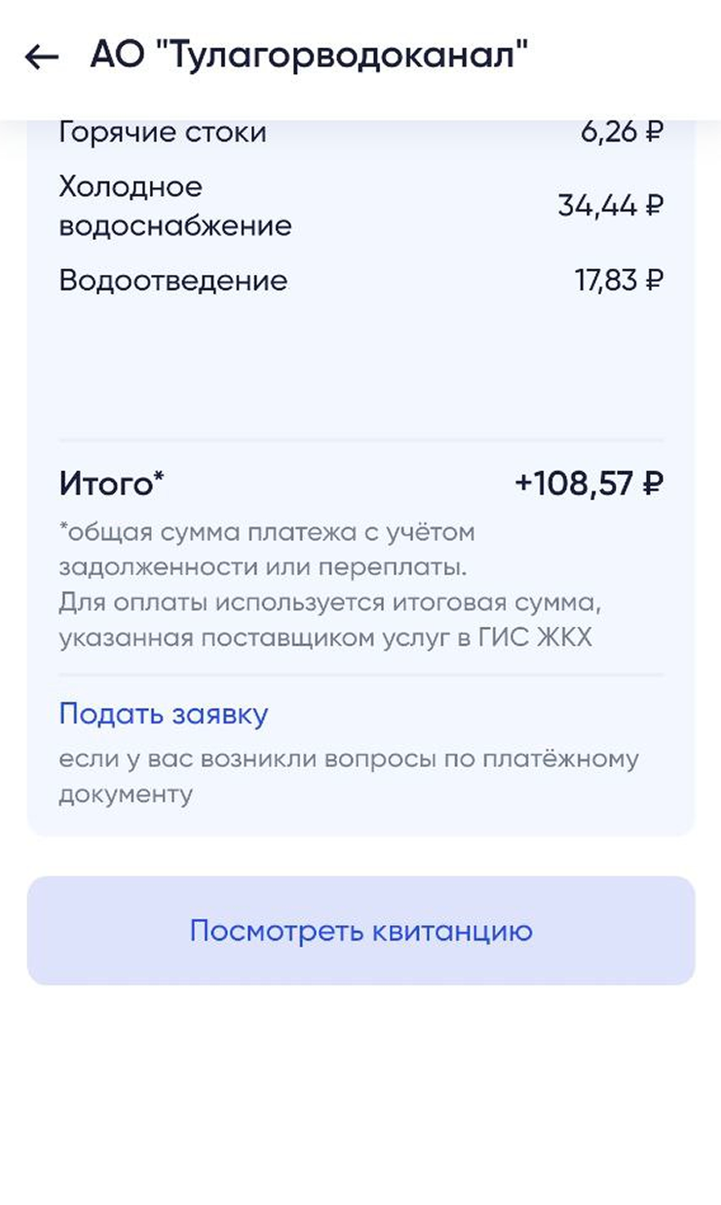Click the word "водоснабжение" in the cold water row
The image size is (721, 1205).
pos(175,226)
